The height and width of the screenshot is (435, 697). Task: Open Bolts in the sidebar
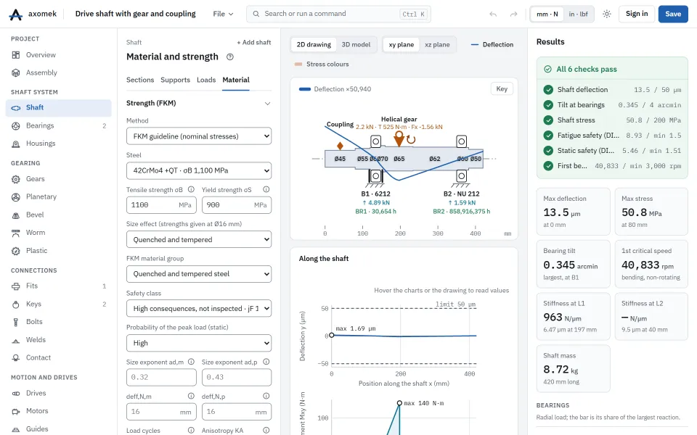point(59,322)
